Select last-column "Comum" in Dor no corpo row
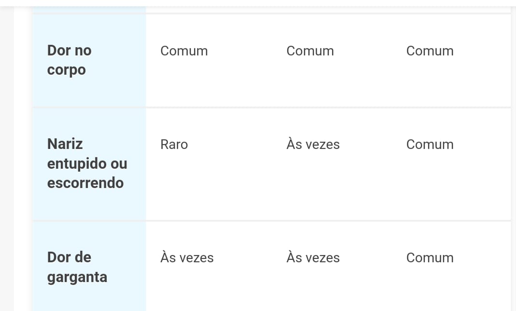This screenshot has width=516, height=311. [430, 51]
